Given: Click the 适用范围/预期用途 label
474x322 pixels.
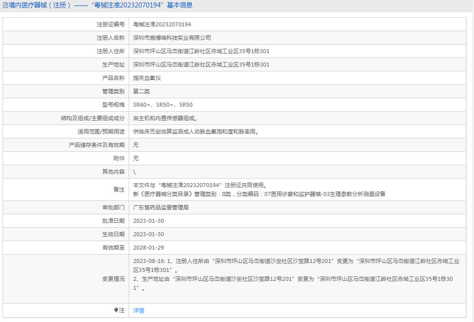Looking at the screenshot, I should (101, 131).
